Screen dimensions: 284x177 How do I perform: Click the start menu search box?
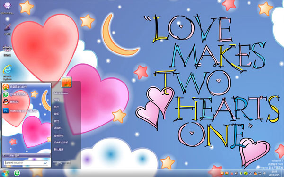tap(26, 163)
